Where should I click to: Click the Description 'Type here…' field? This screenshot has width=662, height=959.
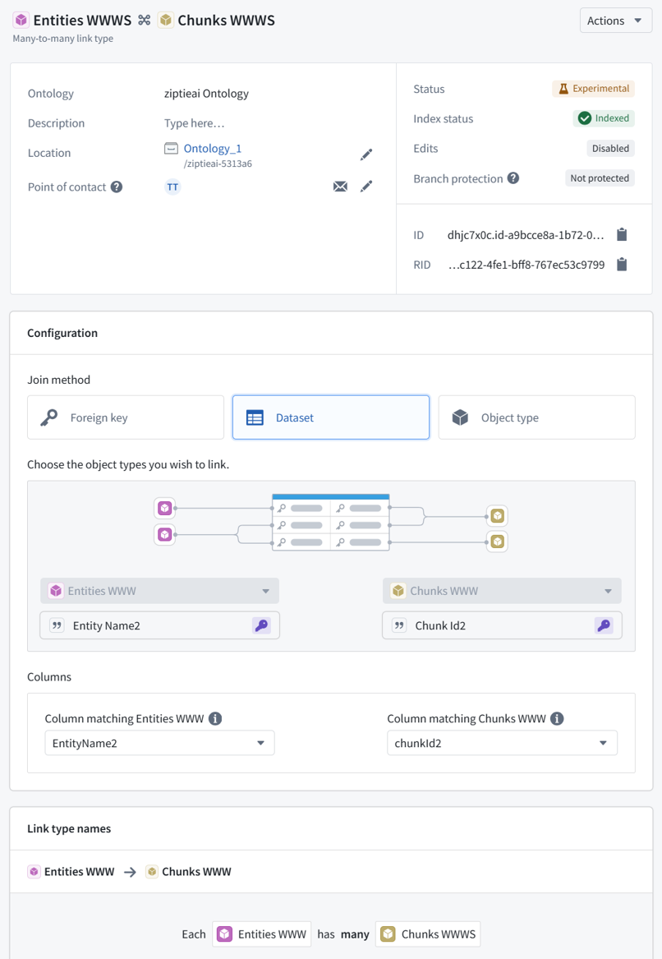[195, 123]
